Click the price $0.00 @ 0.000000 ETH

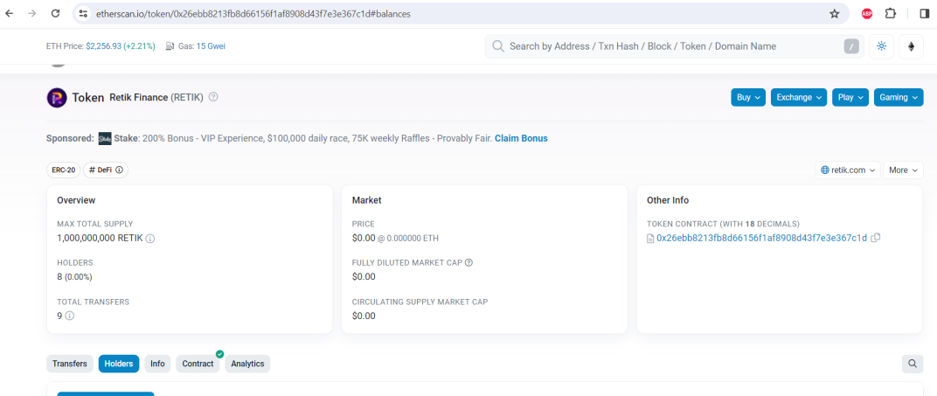pyautogui.click(x=395, y=239)
